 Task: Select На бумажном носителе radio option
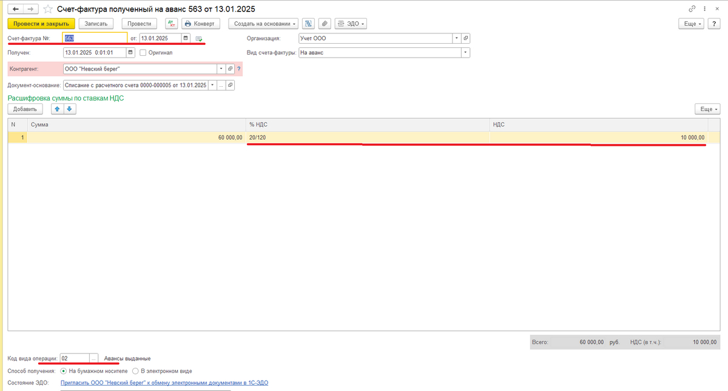click(x=64, y=370)
